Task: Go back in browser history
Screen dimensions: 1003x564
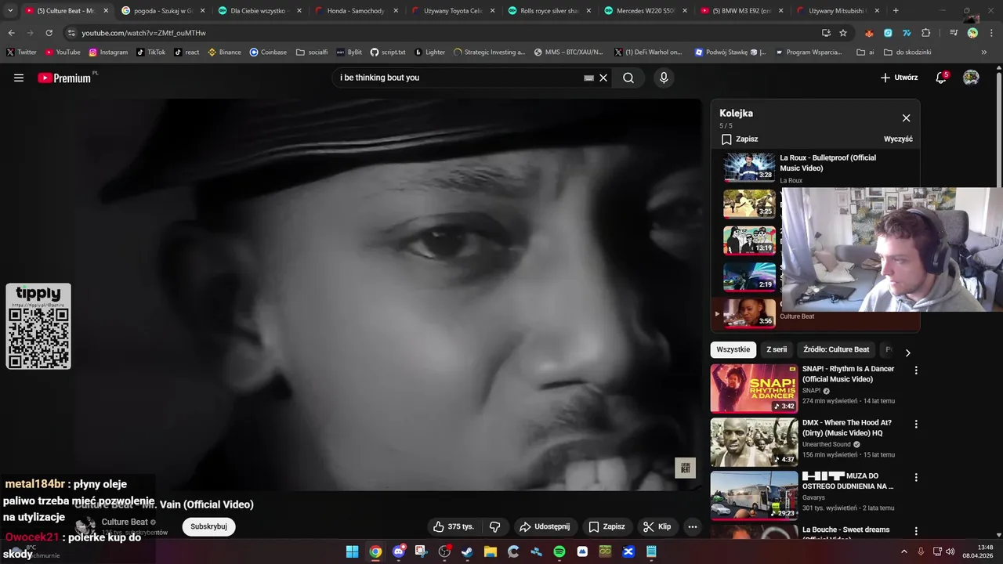Action: [x=11, y=33]
